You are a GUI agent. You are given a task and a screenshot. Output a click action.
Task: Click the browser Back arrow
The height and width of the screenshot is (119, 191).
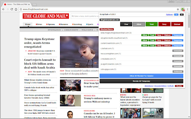[x=3, y=9]
